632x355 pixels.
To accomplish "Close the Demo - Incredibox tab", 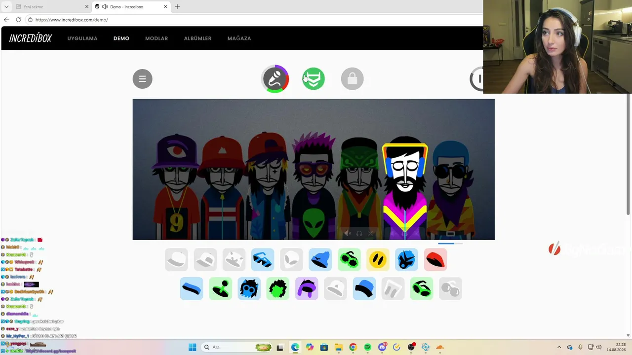I will (165, 7).
